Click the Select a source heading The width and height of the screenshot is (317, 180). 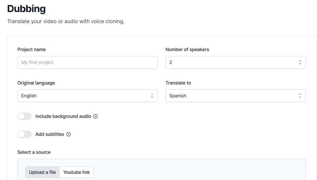[34, 152]
